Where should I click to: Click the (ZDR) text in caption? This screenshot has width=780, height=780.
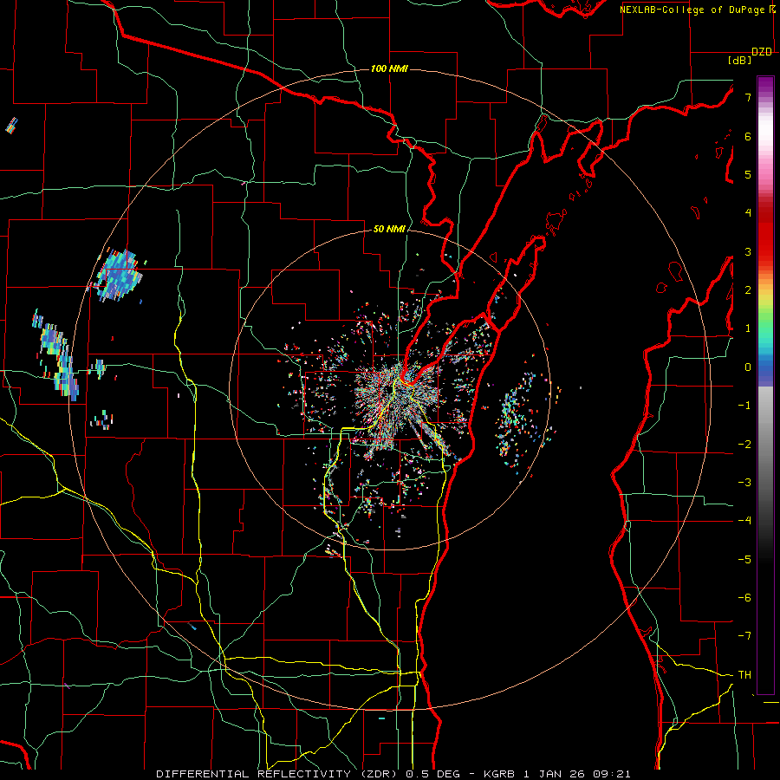[x=378, y=774]
